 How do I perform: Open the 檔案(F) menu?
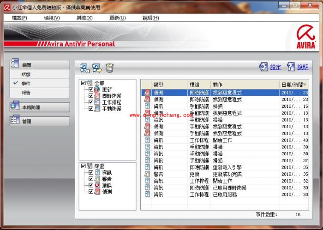[19, 18]
